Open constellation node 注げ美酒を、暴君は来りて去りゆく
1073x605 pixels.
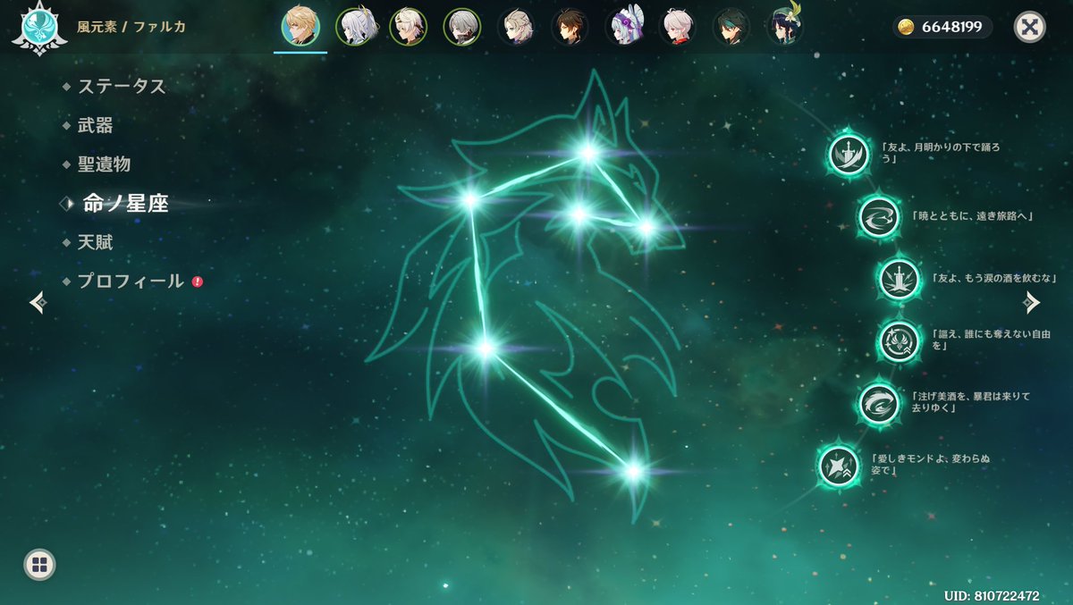878,403
